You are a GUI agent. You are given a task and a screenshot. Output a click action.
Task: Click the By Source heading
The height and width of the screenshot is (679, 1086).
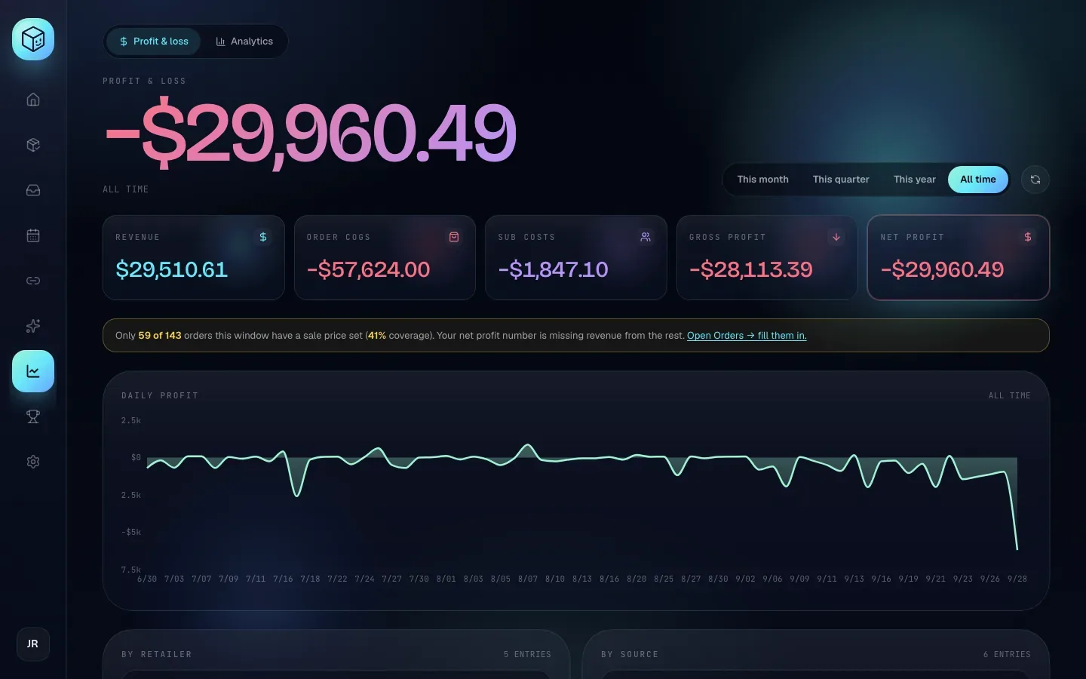(x=630, y=654)
